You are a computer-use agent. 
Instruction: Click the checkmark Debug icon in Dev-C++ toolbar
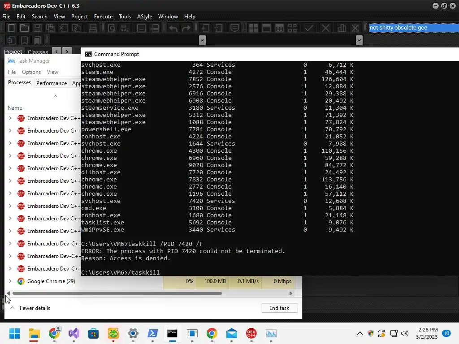tap(308, 28)
